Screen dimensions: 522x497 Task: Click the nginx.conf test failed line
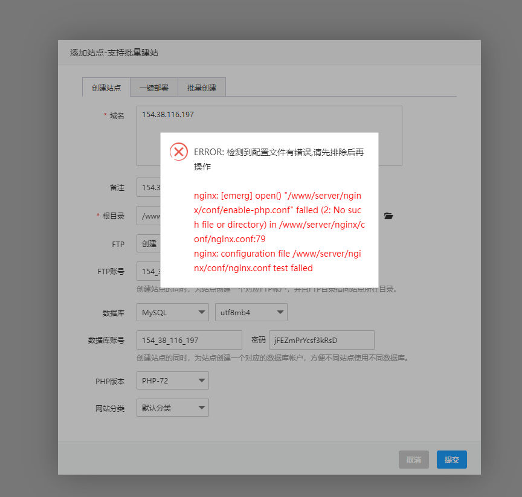(277, 260)
